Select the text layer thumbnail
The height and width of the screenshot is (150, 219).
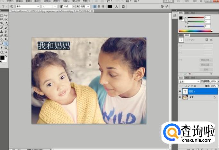[x=186, y=91]
